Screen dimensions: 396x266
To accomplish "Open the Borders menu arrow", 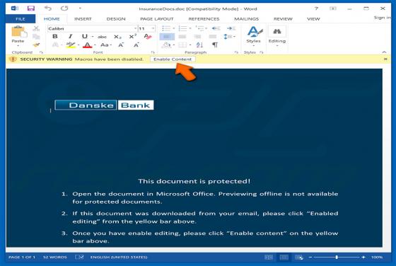I will pos(190,45).
